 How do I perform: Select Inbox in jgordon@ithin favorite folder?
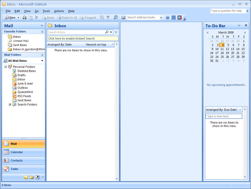29,49
